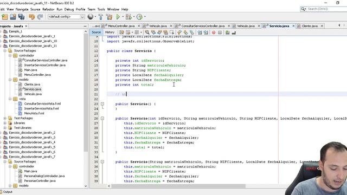347x195 pixels.
Task: Select Ejemplo_1 project in tree
Action: [15, 31]
